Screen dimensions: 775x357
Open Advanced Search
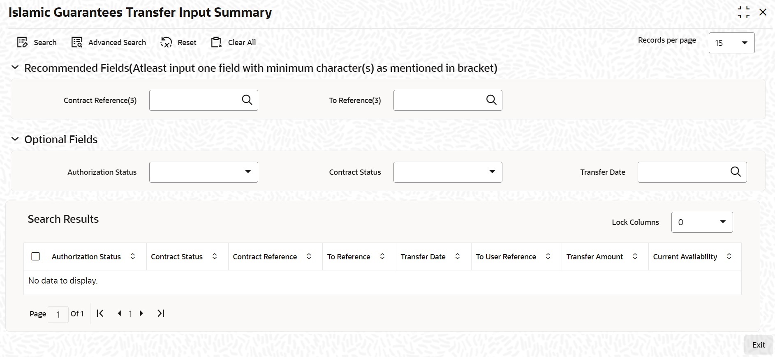click(77, 42)
